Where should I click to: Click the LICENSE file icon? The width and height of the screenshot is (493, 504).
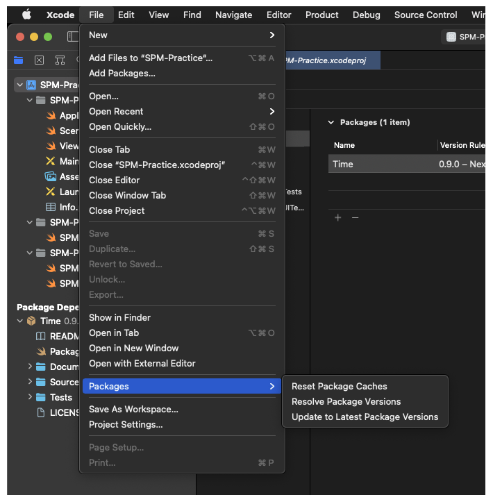click(x=41, y=412)
